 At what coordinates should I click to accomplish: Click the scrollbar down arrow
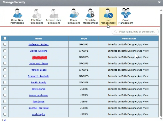click(161, 119)
